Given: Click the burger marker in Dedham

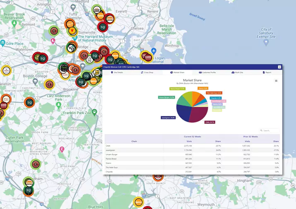Looking at the screenshot, I should (x=29, y=183).
